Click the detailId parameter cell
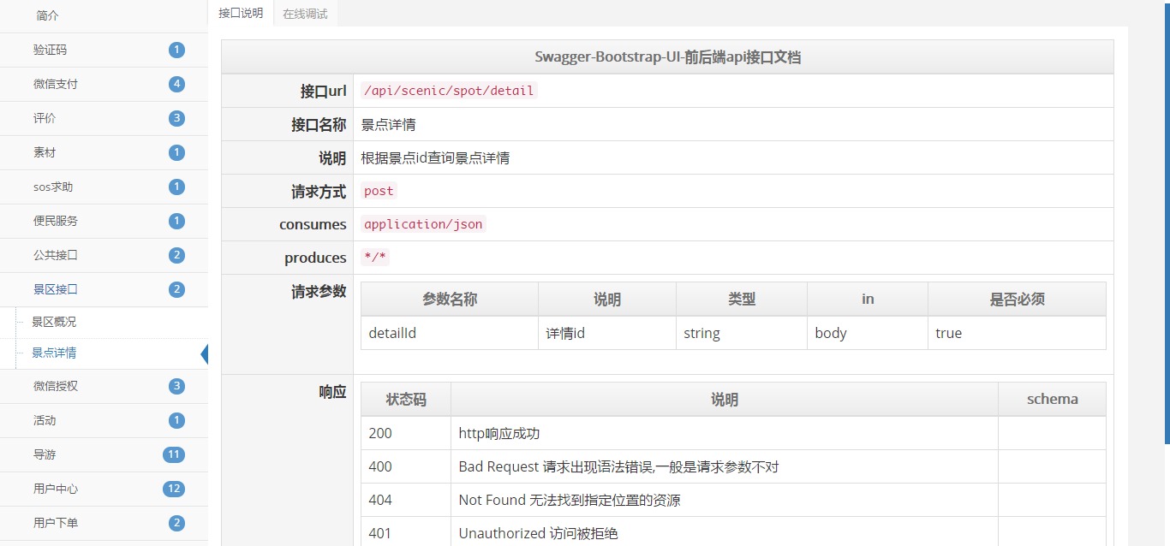1170x546 pixels. pyautogui.click(x=450, y=333)
